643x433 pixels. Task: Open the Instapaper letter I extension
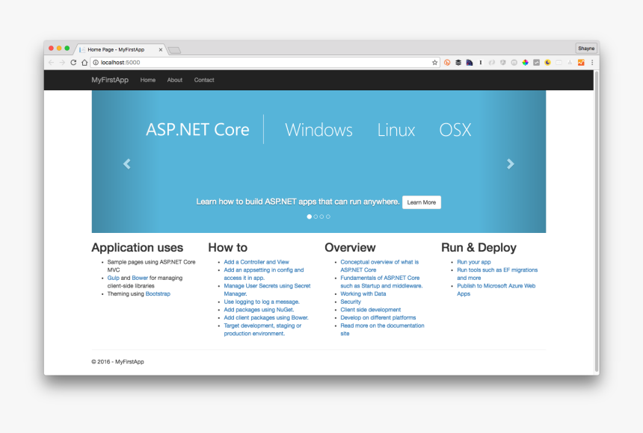(x=480, y=62)
